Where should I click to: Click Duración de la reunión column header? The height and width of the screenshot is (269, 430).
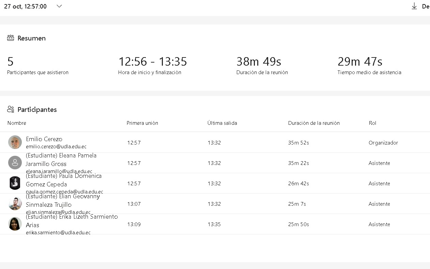tap(314, 123)
